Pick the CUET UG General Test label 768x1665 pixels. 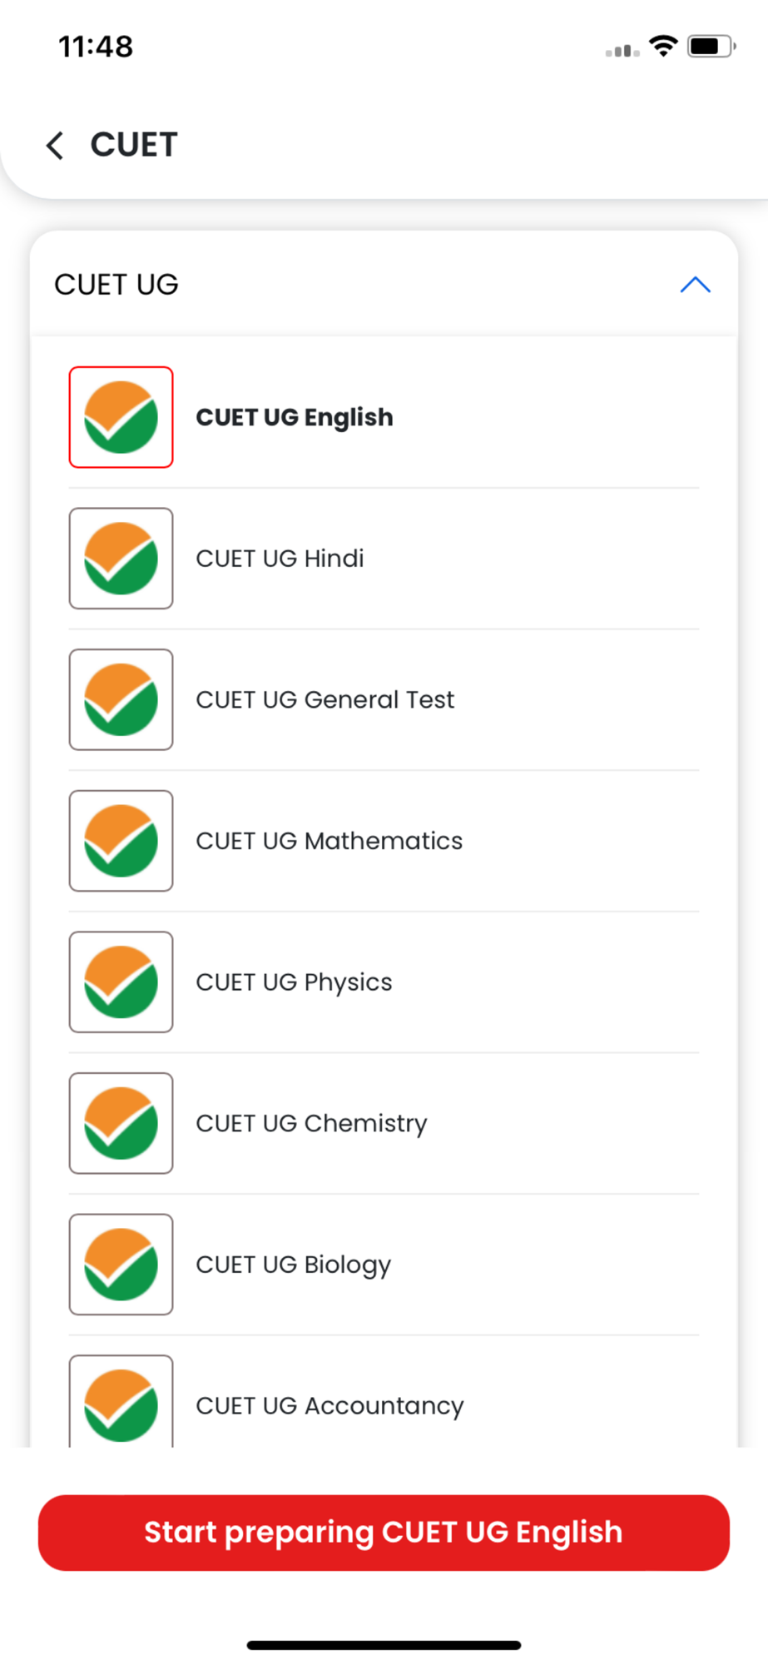point(325,699)
